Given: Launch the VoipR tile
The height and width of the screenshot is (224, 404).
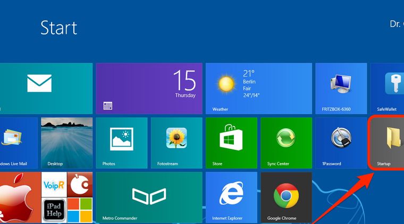Looking at the screenshot, I should [54, 185].
